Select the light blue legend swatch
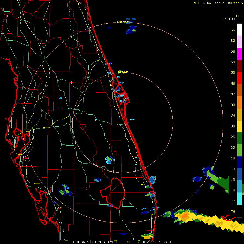Viewport: 244px width, 244px height. point(239,187)
